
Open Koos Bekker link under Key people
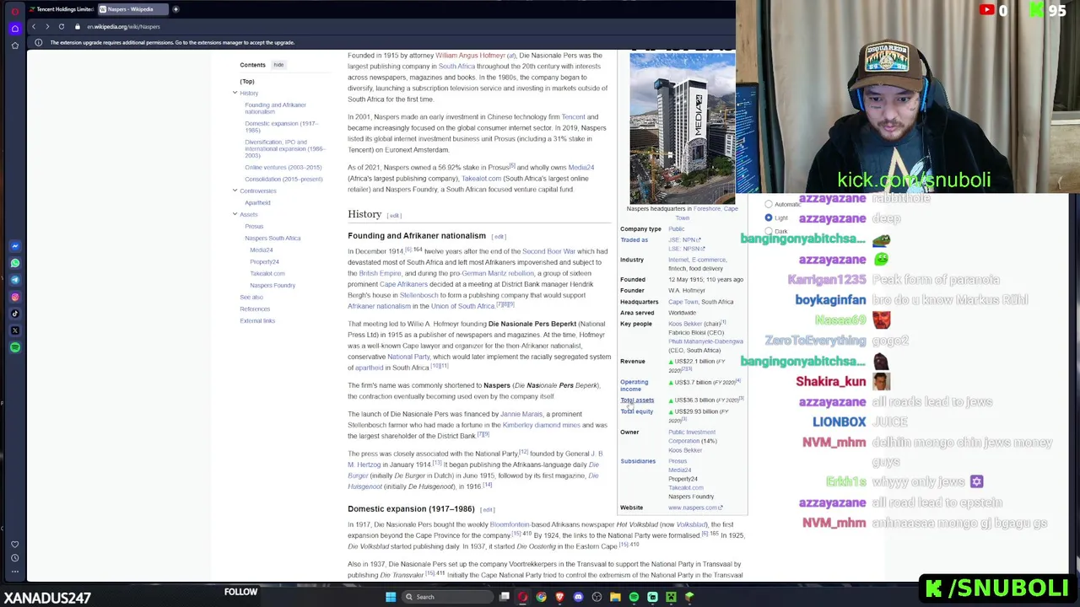pos(685,324)
